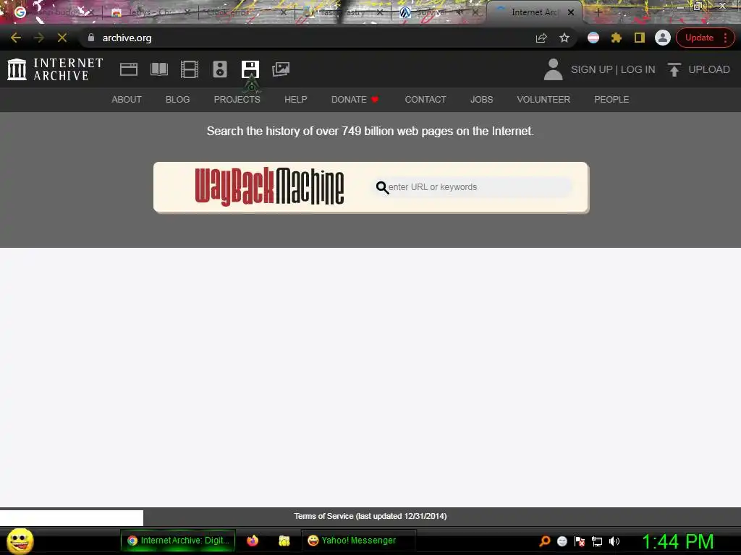Open the Audio (speaker) section icon

coord(220,69)
